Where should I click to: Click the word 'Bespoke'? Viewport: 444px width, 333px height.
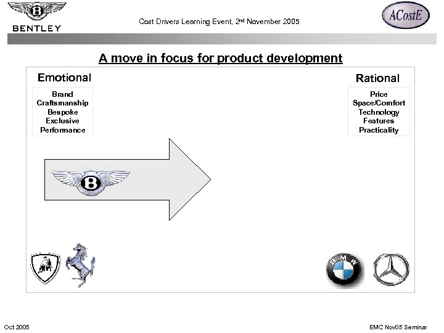point(62,112)
